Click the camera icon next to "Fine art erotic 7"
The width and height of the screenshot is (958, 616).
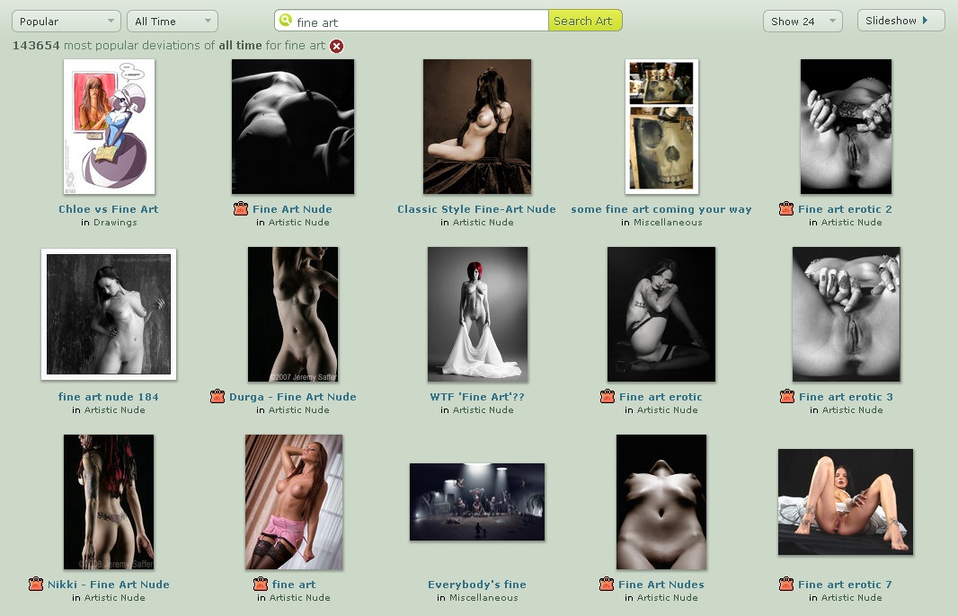click(x=786, y=584)
